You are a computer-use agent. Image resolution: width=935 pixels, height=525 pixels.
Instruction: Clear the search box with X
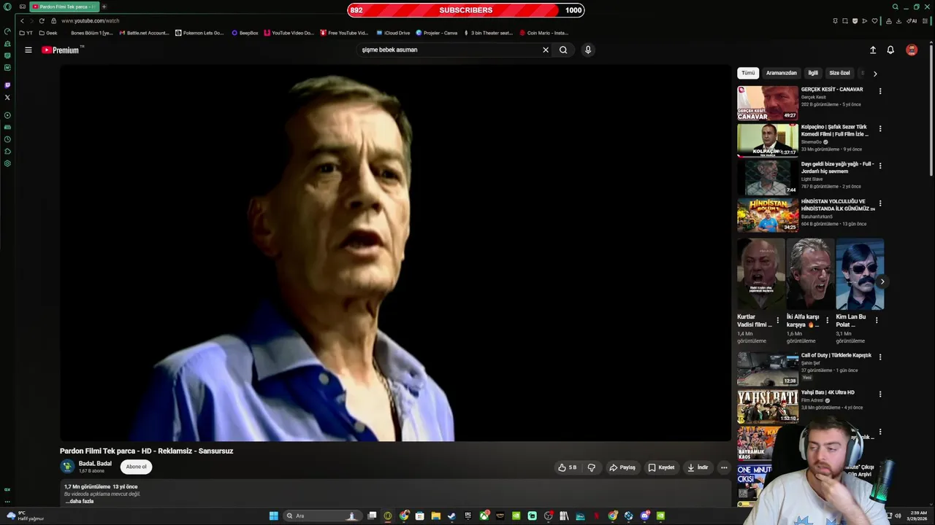545,50
